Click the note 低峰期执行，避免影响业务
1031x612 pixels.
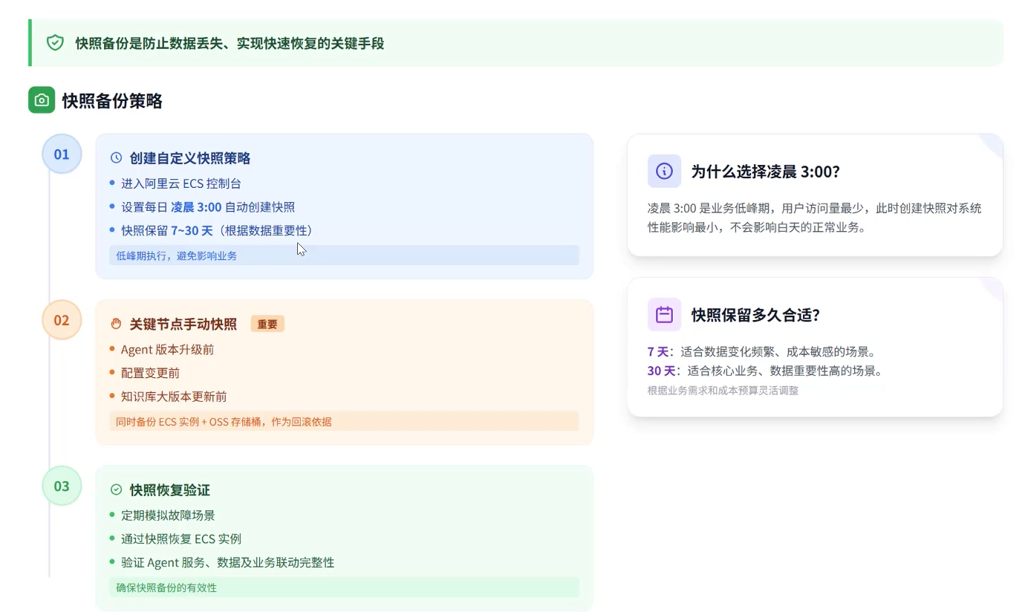coord(344,255)
